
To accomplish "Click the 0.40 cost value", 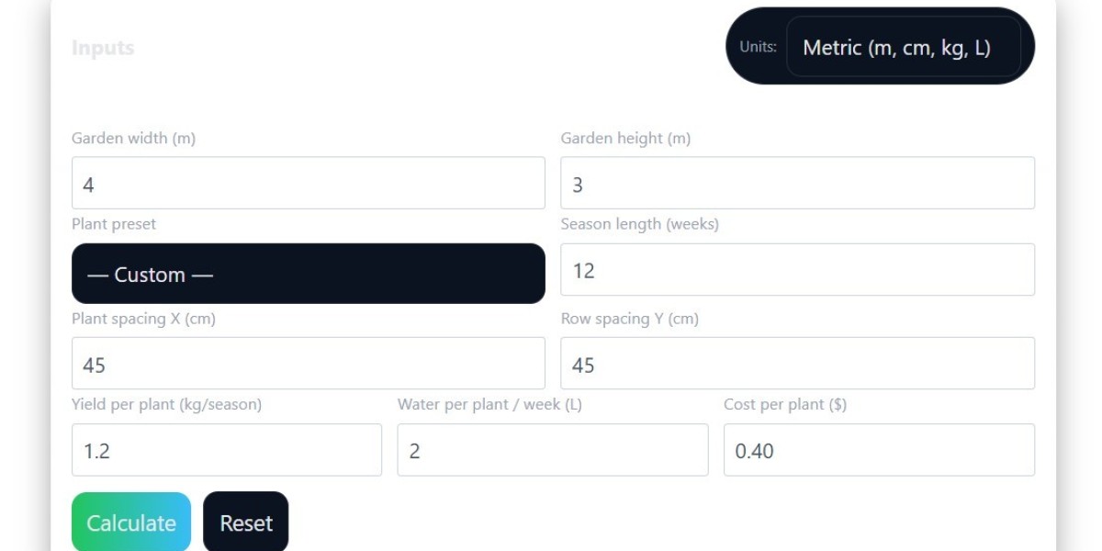I will tap(754, 449).
